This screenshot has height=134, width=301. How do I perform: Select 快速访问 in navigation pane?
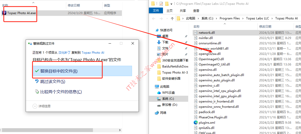coord(166,30)
